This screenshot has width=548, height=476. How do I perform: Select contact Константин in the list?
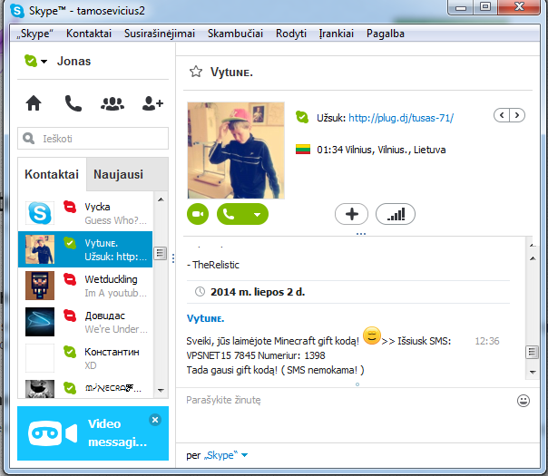[85, 358]
